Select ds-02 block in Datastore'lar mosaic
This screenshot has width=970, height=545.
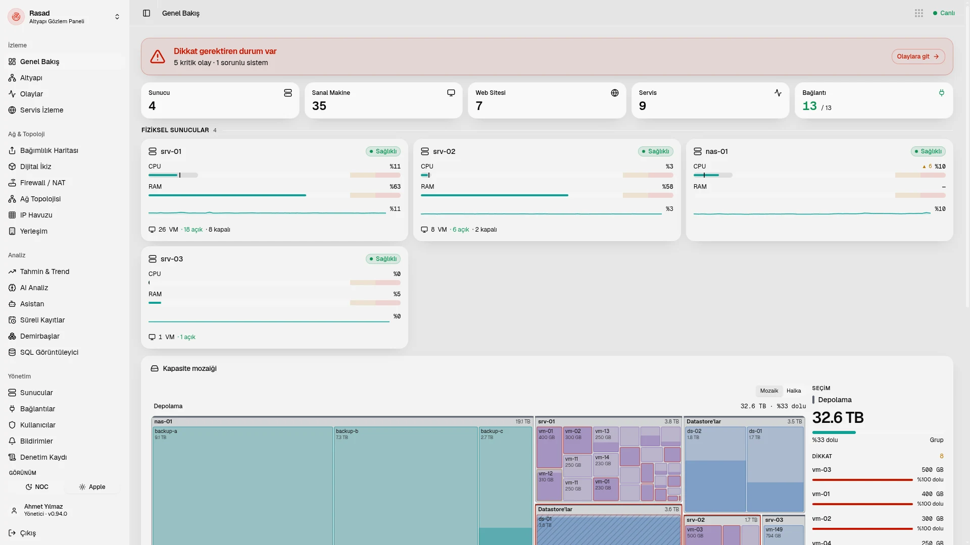[x=715, y=469]
